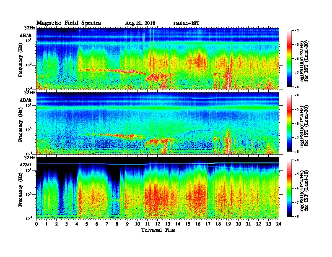This screenshot has width=332, height=257.
Task: Click the -6 tick on dZ/dt color bar
Action: click(x=297, y=188)
